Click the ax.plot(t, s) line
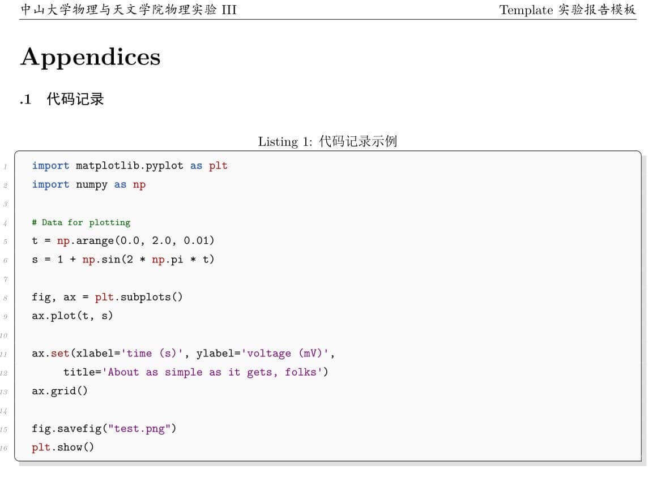Screen dimensions: 657x478 pyautogui.click(x=72, y=316)
